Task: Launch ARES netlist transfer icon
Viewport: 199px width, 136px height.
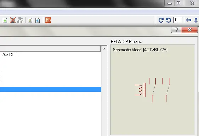Action: 48,20
